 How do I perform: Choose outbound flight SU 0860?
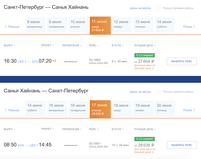point(182,61)
